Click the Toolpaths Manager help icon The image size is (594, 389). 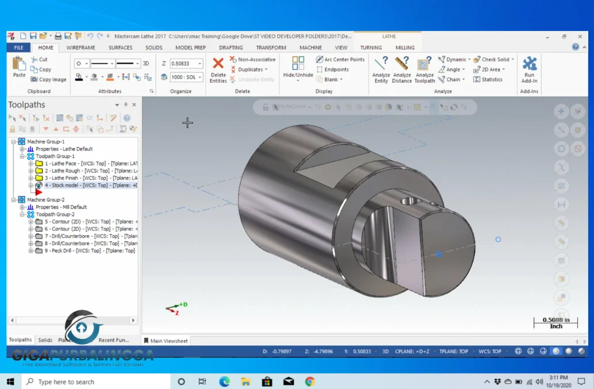[127, 118]
